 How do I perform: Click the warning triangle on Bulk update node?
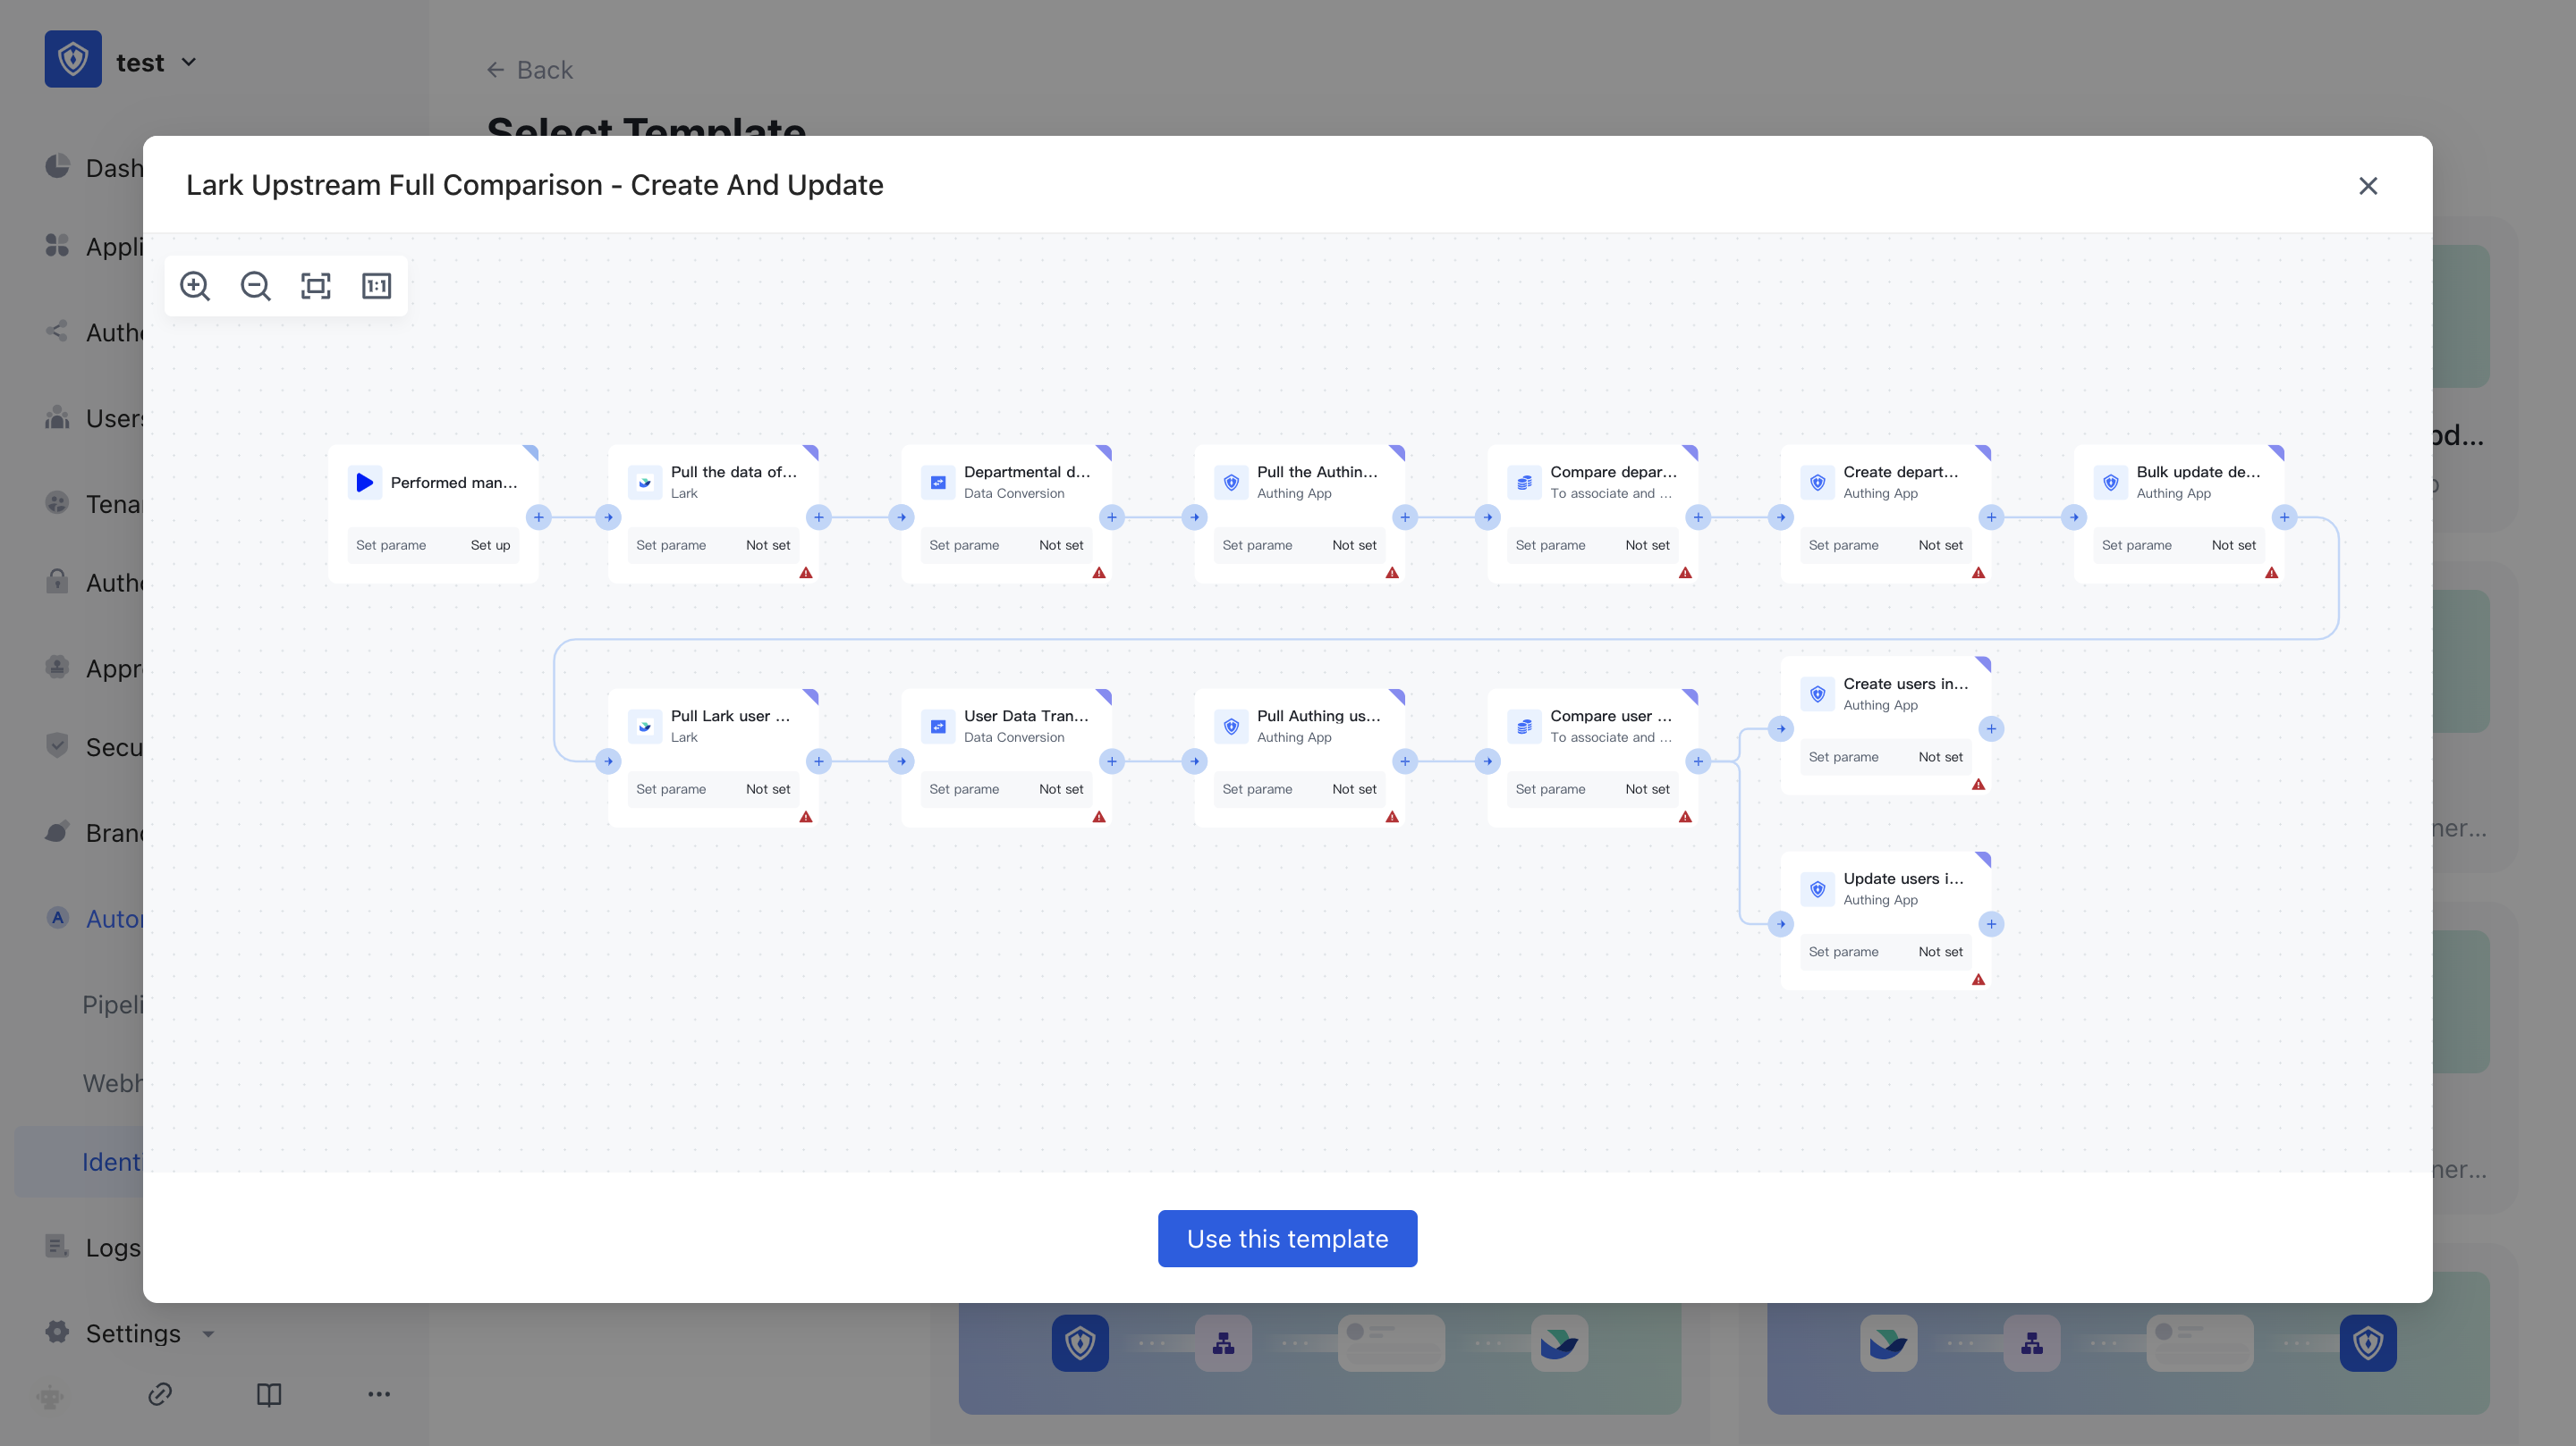pyautogui.click(x=2271, y=575)
